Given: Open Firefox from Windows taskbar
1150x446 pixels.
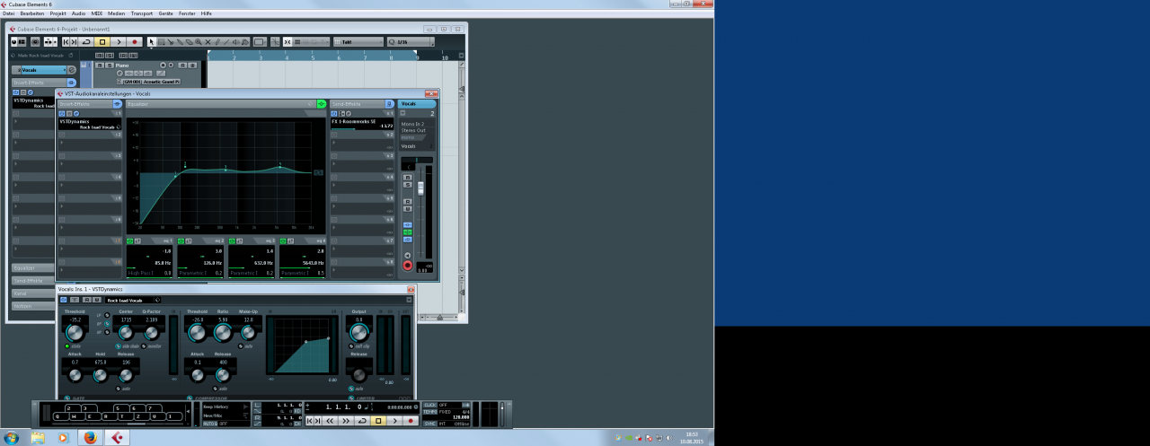Looking at the screenshot, I should point(90,438).
